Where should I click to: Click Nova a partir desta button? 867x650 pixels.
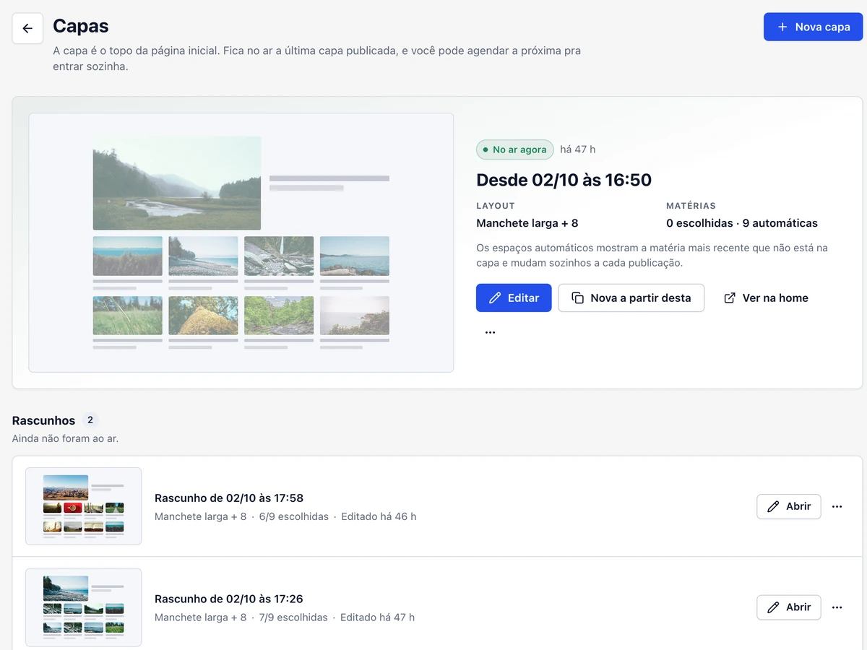(631, 298)
